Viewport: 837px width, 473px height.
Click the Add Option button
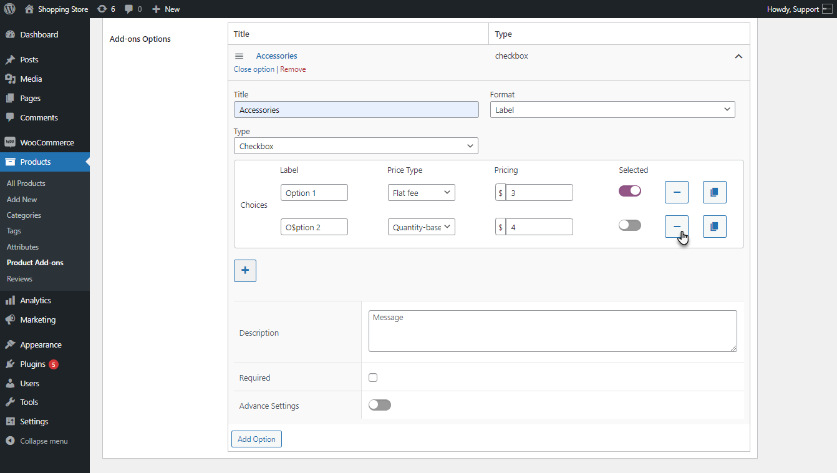(257, 439)
